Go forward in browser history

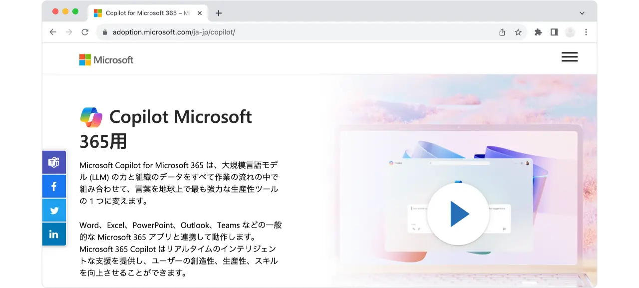(69, 32)
